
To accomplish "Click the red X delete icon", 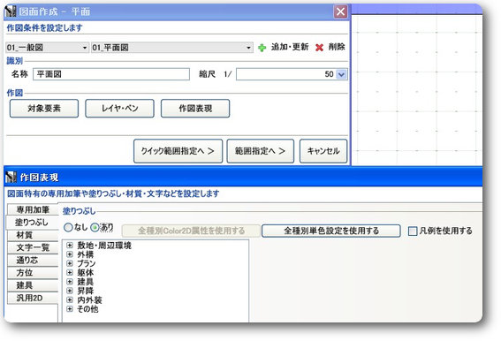I will pyautogui.click(x=319, y=48).
